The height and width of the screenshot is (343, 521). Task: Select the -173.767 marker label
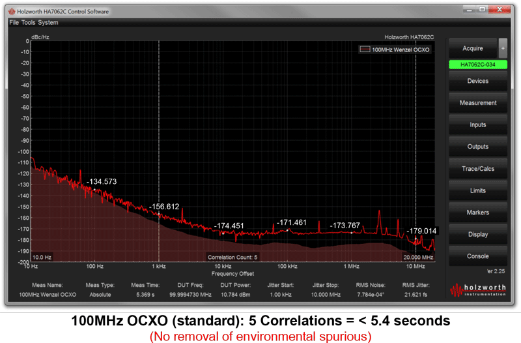pos(345,226)
